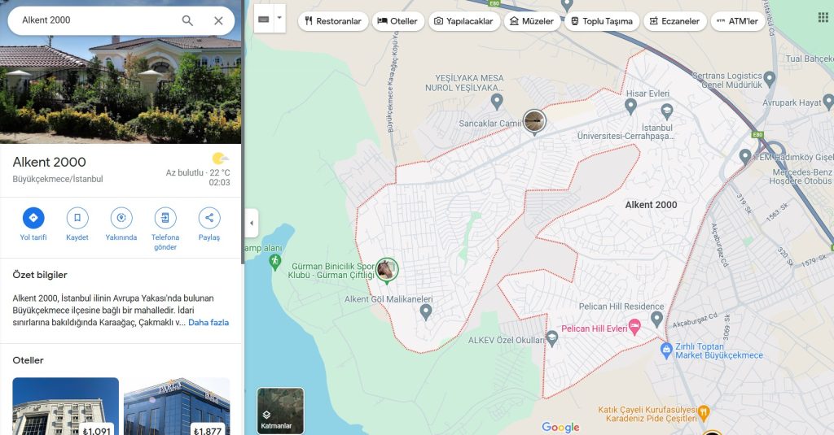
Task: Click the weather 'Az bulutlu' icon
Action: coord(220,159)
